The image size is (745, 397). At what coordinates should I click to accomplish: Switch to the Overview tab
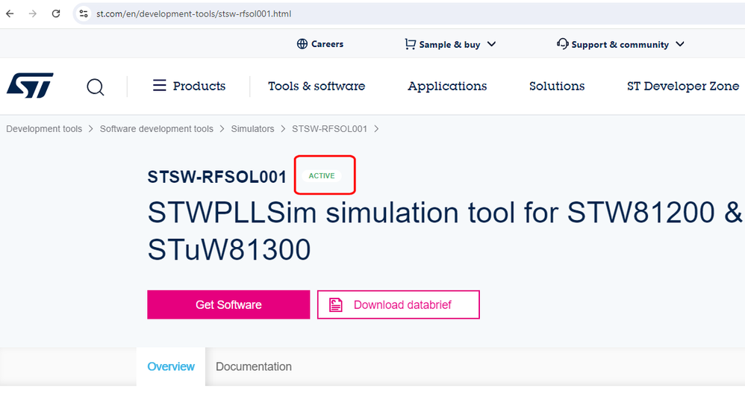(x=171, y=366)
